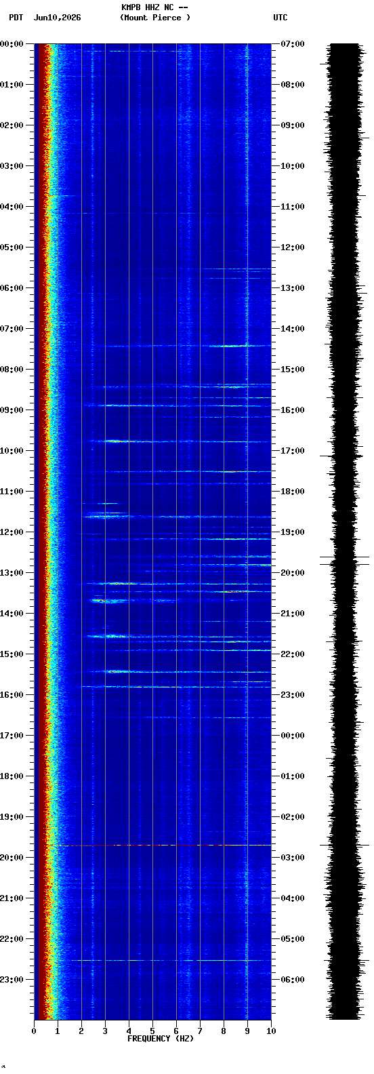The image size is (374, 1074).
Task: Click the 17:00 UTC time label
Action: pyautogui.click(x=293, y=451)
